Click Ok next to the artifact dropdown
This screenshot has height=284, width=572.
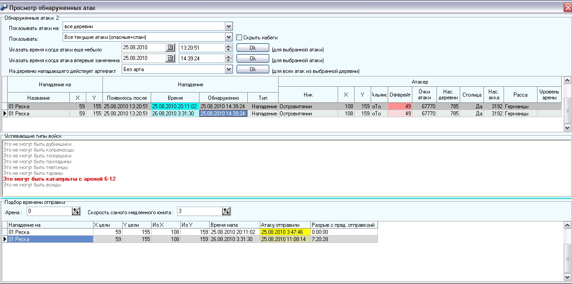click(x=253, y=69)
